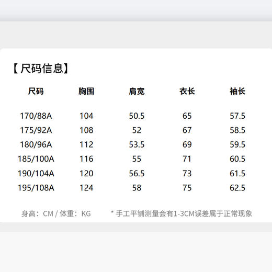Image resolution: width=272 pixels, height=272 pixels.
Task: Click the 袖长 column header
Action: tap(237, 91)
